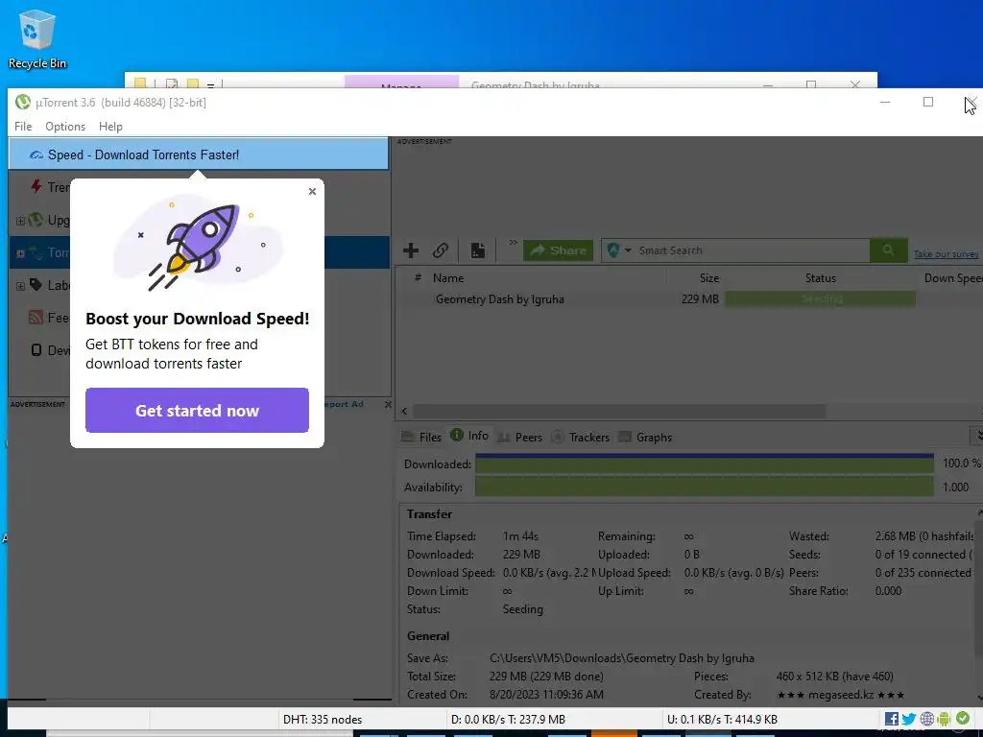Click the Report Ad link
The image size is (983, 737).
[x=344, y=404]
